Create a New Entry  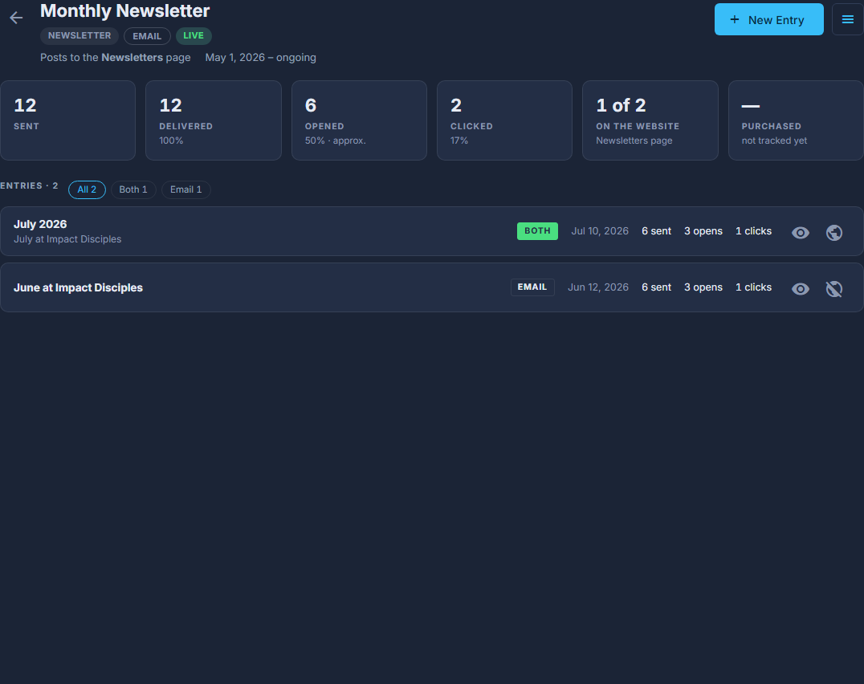point(768,20)
